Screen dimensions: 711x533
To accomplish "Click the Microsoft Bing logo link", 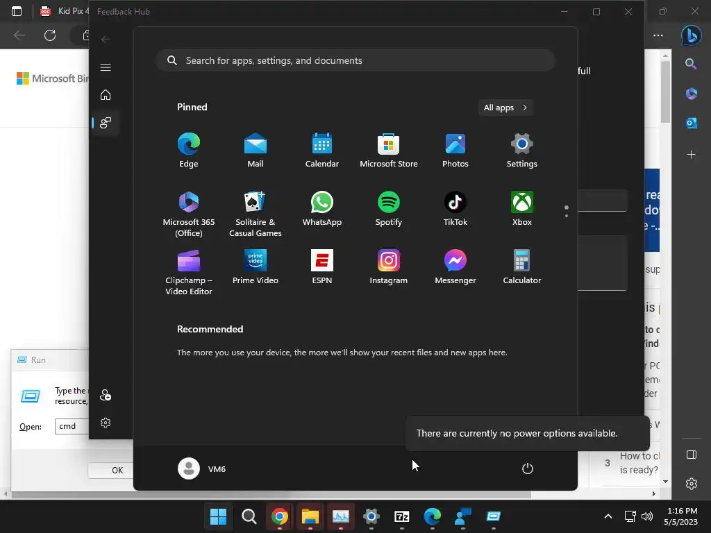I will pos(52,78).
